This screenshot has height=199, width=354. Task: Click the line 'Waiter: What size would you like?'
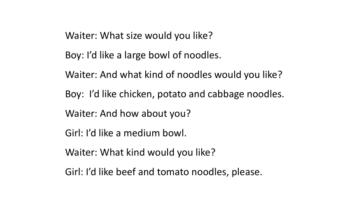pos(139,36)
